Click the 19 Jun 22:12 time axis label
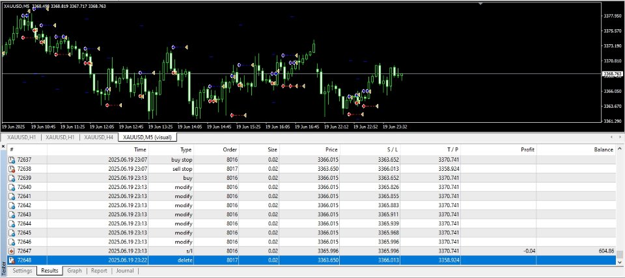 coord(337,127)
